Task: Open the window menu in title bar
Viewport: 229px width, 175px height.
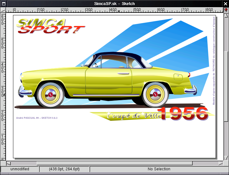Action: [3, 3]
